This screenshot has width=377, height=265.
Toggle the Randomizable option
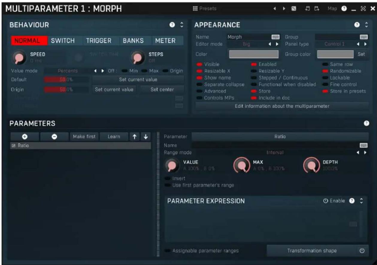pos(341,71)
